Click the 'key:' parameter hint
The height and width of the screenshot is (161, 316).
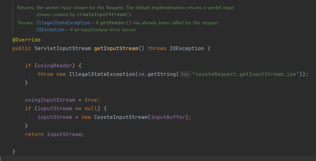pos(185,74)
